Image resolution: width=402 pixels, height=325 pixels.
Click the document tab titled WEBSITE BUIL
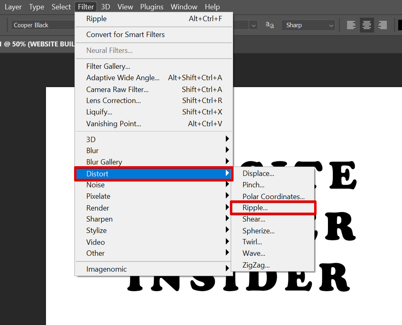(x=37, y=44)
